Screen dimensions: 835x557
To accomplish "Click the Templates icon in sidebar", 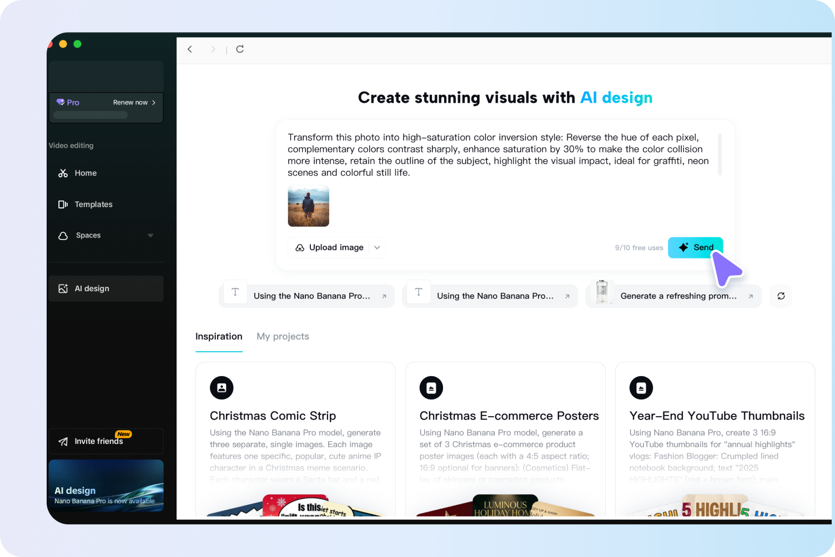I will [x=63, y=205].
